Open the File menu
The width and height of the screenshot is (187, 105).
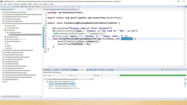click(x=2, y=4)
